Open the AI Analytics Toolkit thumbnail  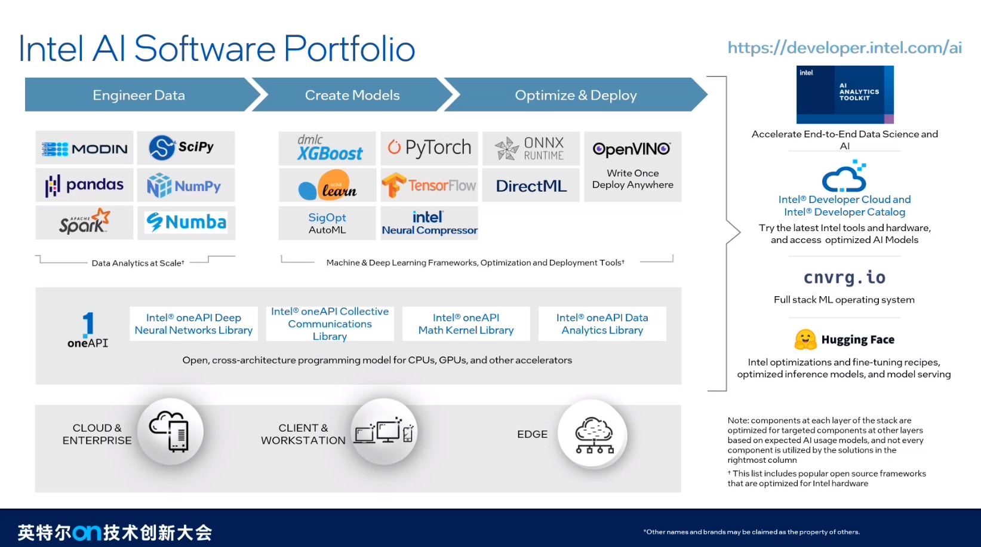(x=845, y=94)
